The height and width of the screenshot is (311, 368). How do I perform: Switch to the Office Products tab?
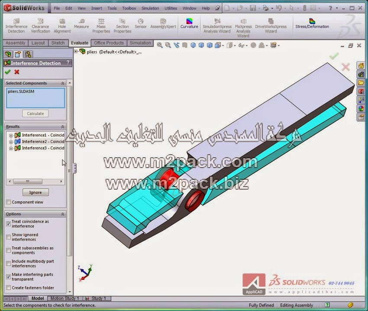109,43
